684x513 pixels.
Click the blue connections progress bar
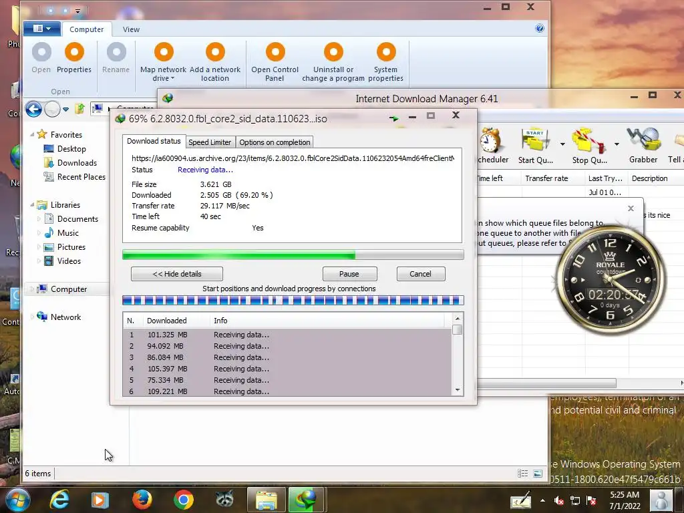[x=293, y=300]
